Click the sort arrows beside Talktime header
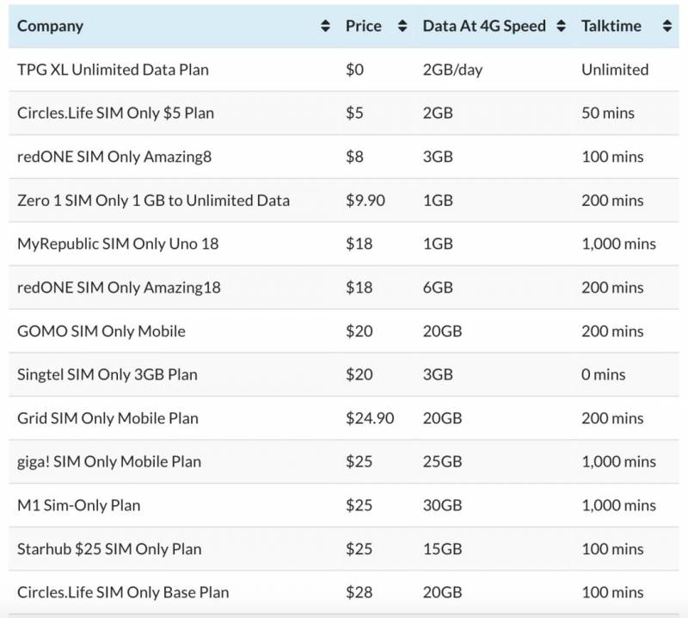Viewport: 688px width, 618px height. (666, 27)
